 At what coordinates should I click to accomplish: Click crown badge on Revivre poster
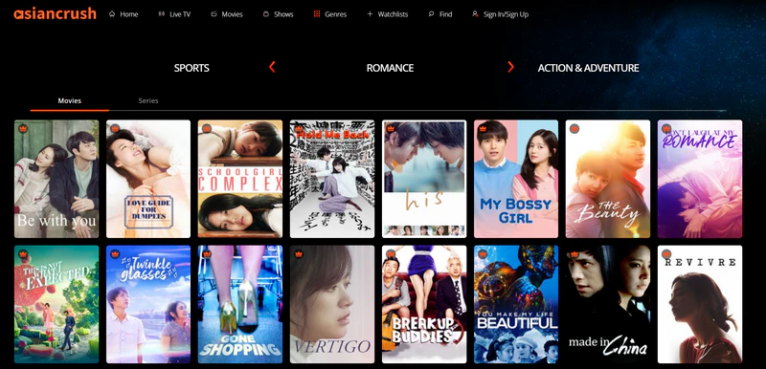tap(666, 254)
